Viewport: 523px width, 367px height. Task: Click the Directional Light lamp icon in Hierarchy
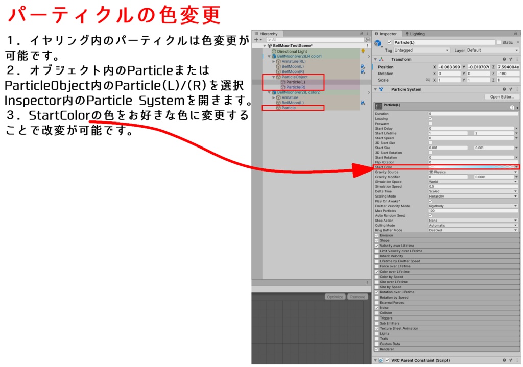click(x=363, y=51)
